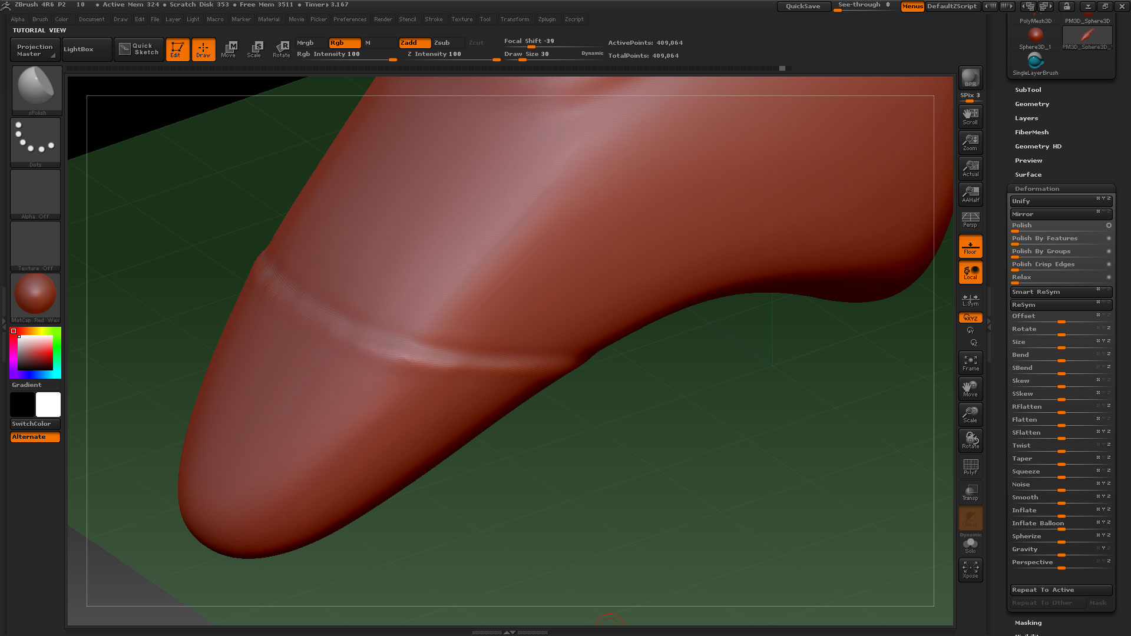The width and height of the screenshot is (1131, 636).
Task: Select the white secondary color swatch
Action: coord(48,405)
